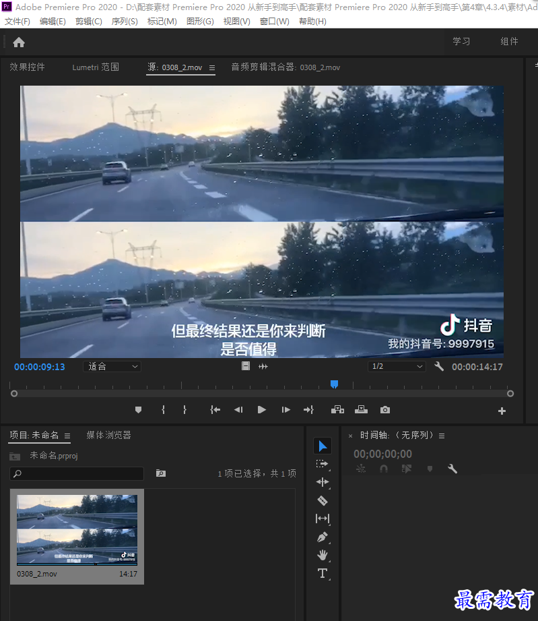538x621 pixels.
Task: Open the 序列(S) menu
Action: point(125,22)
